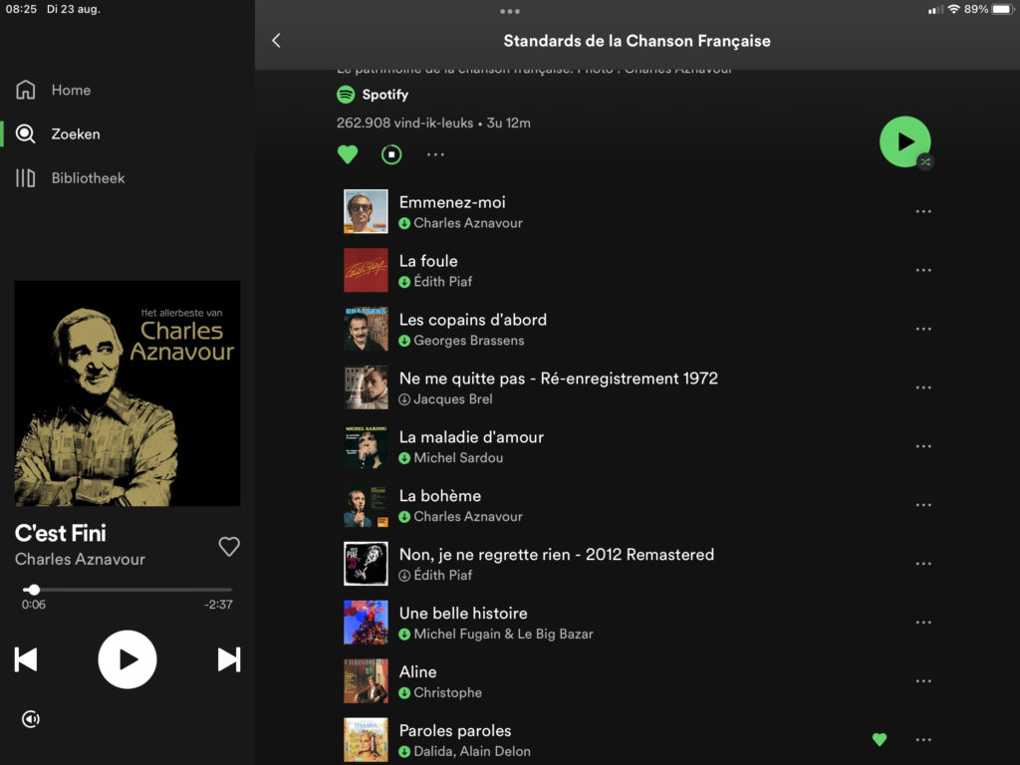Play Une belle histoire track

tap(637, 623)
